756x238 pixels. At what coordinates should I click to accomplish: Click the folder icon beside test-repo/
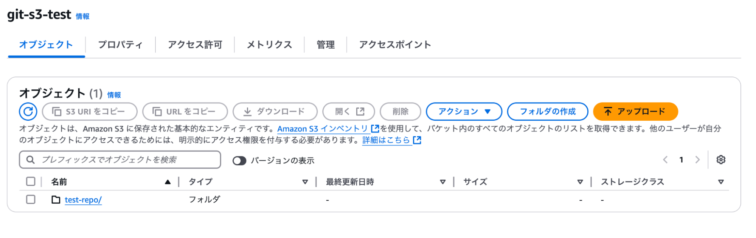[56, 200]
